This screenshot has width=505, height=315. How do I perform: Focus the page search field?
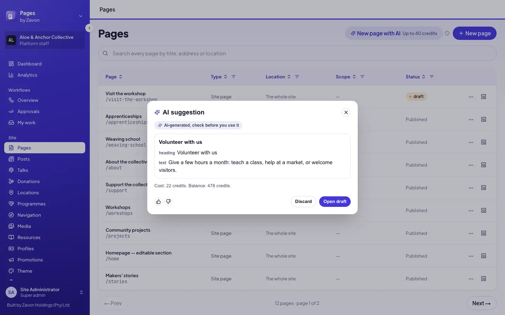tap(297, 54)
